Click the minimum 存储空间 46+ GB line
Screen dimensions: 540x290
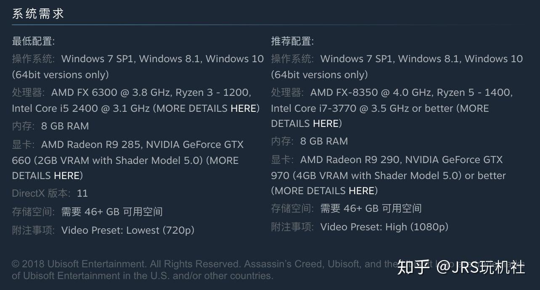[x=87, y=212]
